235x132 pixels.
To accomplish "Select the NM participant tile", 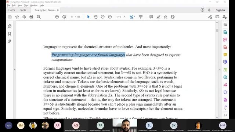I will click(x=223, y=125).
